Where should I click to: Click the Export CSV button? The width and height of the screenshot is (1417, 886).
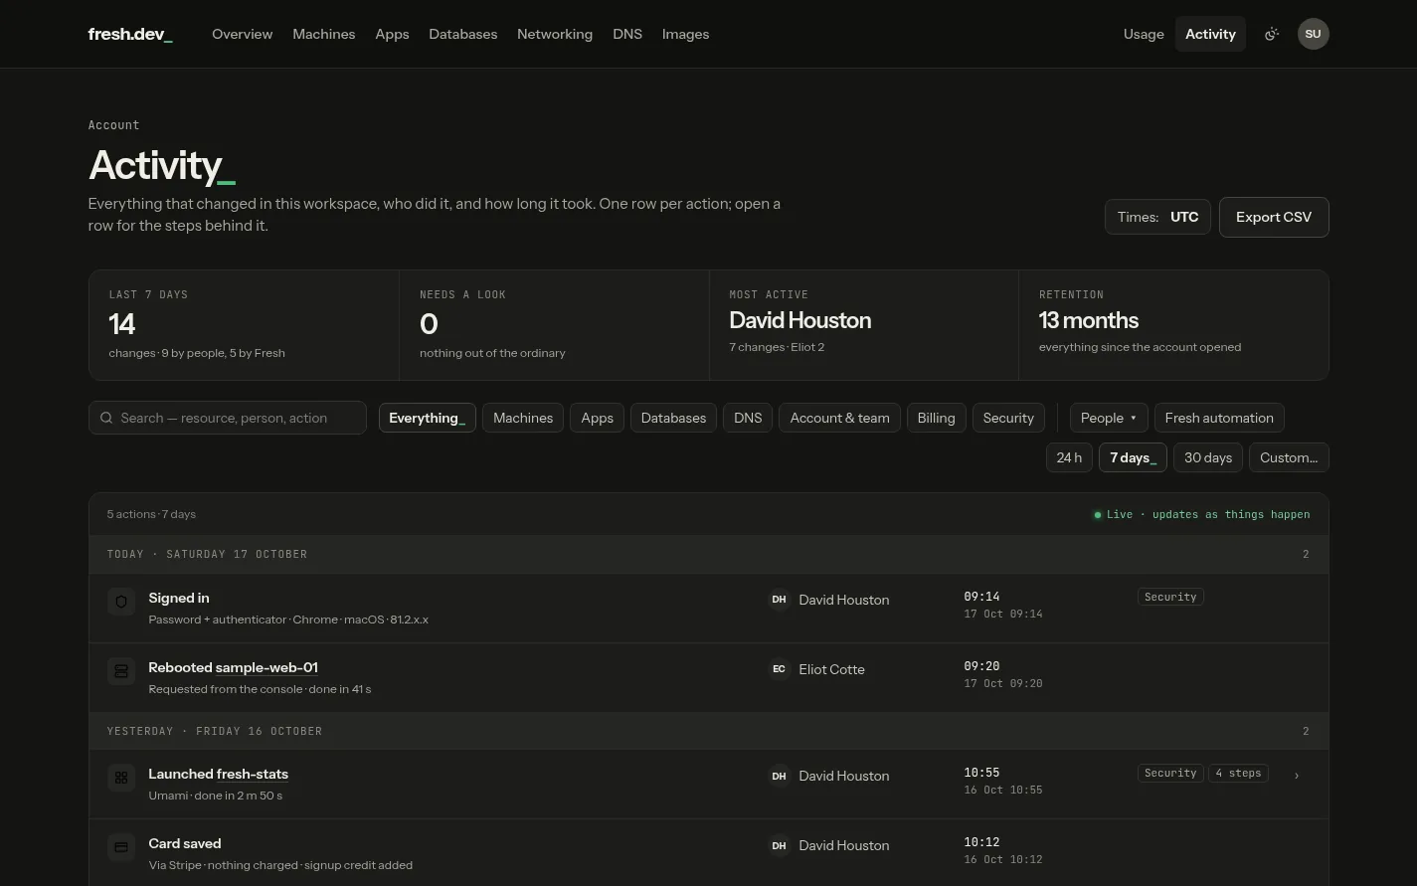pyautogui.click(x=1274, y=217)
